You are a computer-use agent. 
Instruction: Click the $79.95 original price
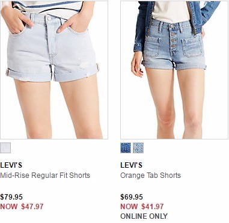click(x=11, y=197)
